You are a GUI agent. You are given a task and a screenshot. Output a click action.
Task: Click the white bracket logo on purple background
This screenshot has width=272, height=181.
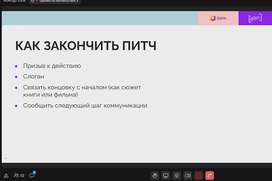(255, 18)
